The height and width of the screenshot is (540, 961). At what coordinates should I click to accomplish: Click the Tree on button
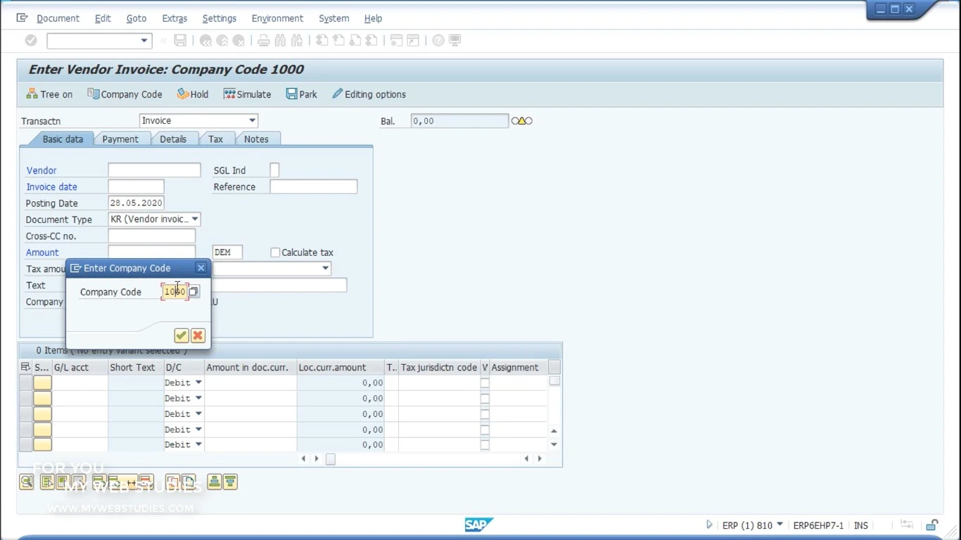(x=49, y=94)
